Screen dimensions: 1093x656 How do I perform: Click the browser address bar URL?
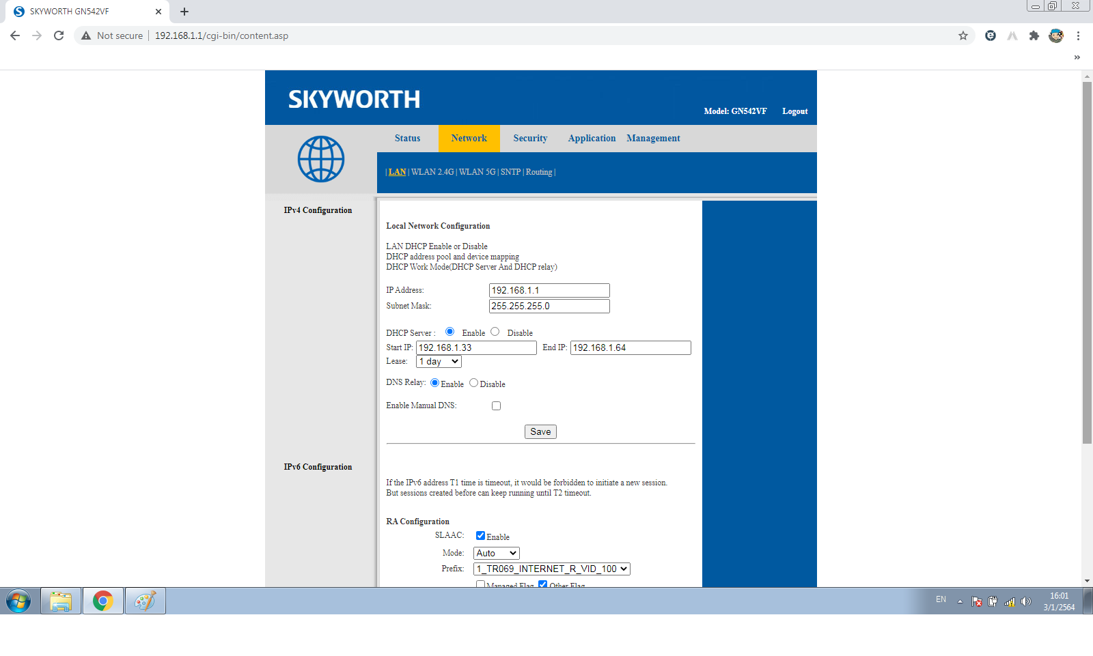[221, 35]
